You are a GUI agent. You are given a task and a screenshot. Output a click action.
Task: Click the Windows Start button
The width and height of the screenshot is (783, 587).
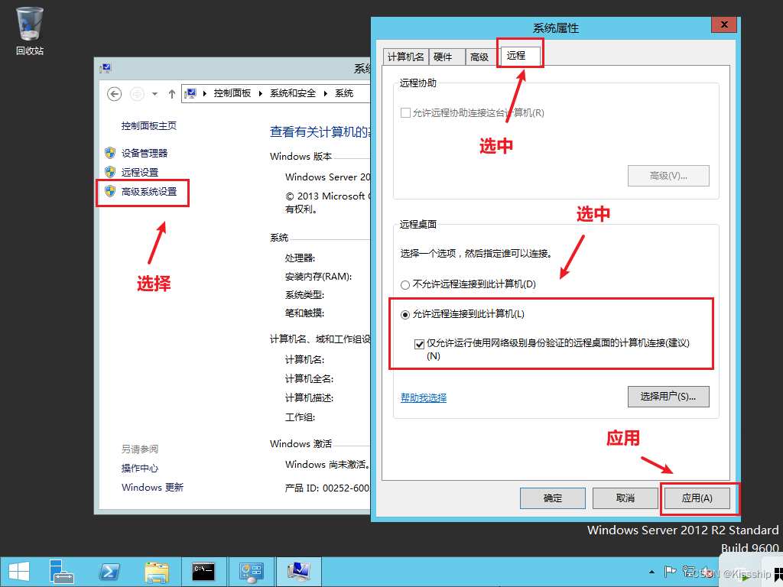[19, 572]
